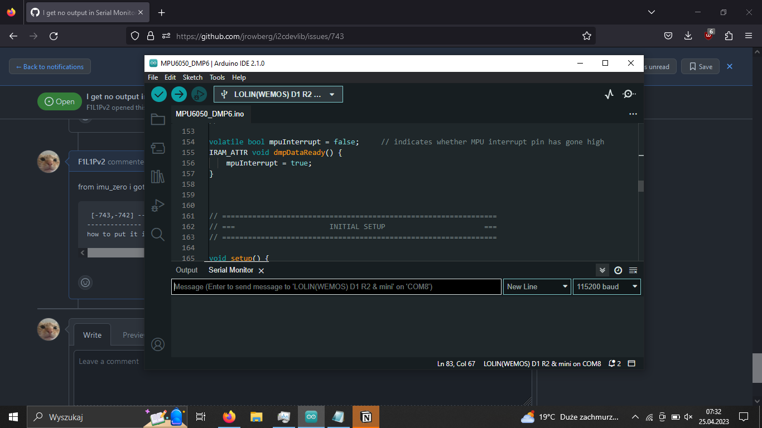The height and width of the screenshot is (428, 762).
Task: Toggle autoscroll in the Serial Monitor
Action: (602, 270)
